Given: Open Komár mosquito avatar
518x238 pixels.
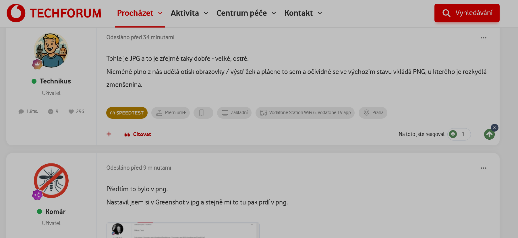Looking at the screenshot, I should tap(51, 181).
